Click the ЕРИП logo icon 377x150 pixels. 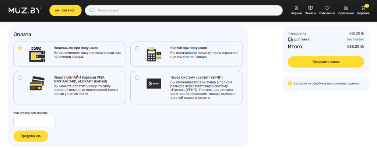click(x=154, y=83)
